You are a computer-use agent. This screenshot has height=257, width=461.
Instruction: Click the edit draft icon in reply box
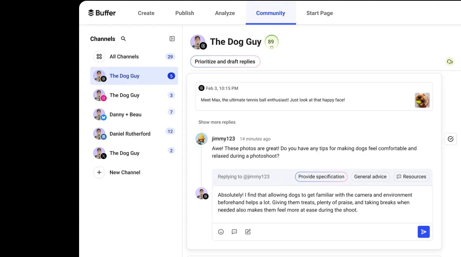tap(248, 232)
